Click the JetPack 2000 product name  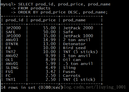tap(78, 28)
